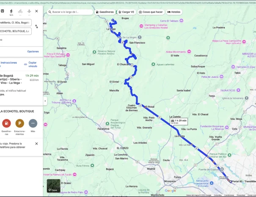Open Parque Público Fontanar del Río marker
This screenshot has width=256, height=197.
pos(229,155)
